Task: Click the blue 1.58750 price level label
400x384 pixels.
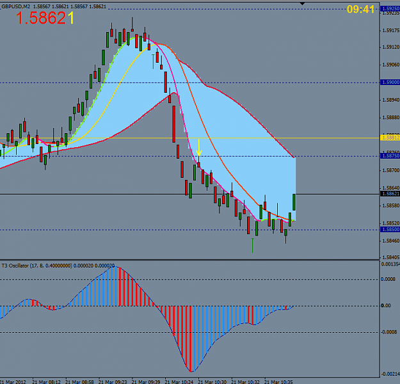Action: 390,156
